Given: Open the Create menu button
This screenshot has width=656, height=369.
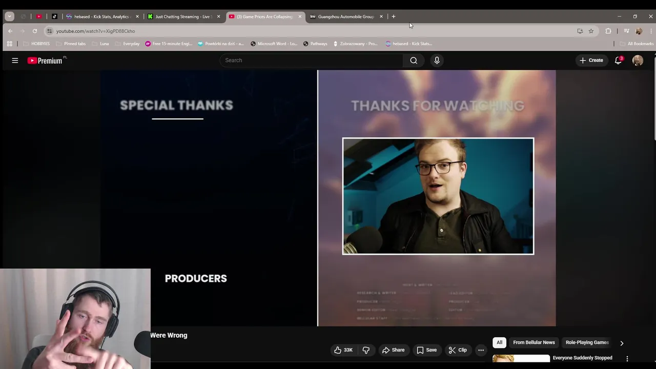Looking at the screenshot, I should [x=591, y=60].
